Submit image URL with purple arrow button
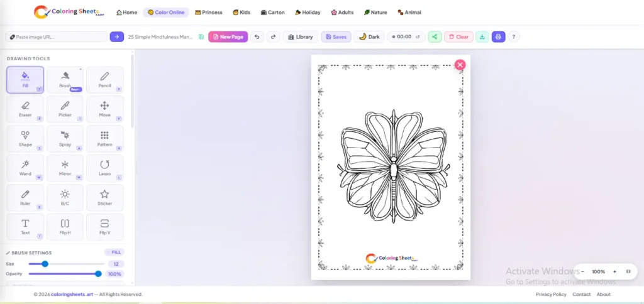The image size is (644, 304). pos(116,37)
